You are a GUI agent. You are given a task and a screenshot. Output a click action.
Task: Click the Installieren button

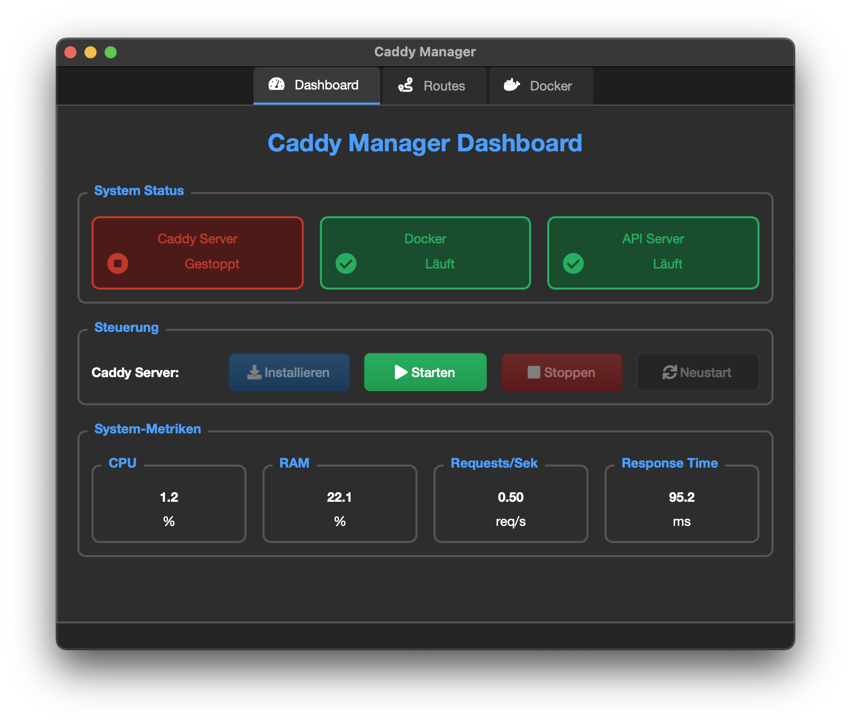coord(289,372)
